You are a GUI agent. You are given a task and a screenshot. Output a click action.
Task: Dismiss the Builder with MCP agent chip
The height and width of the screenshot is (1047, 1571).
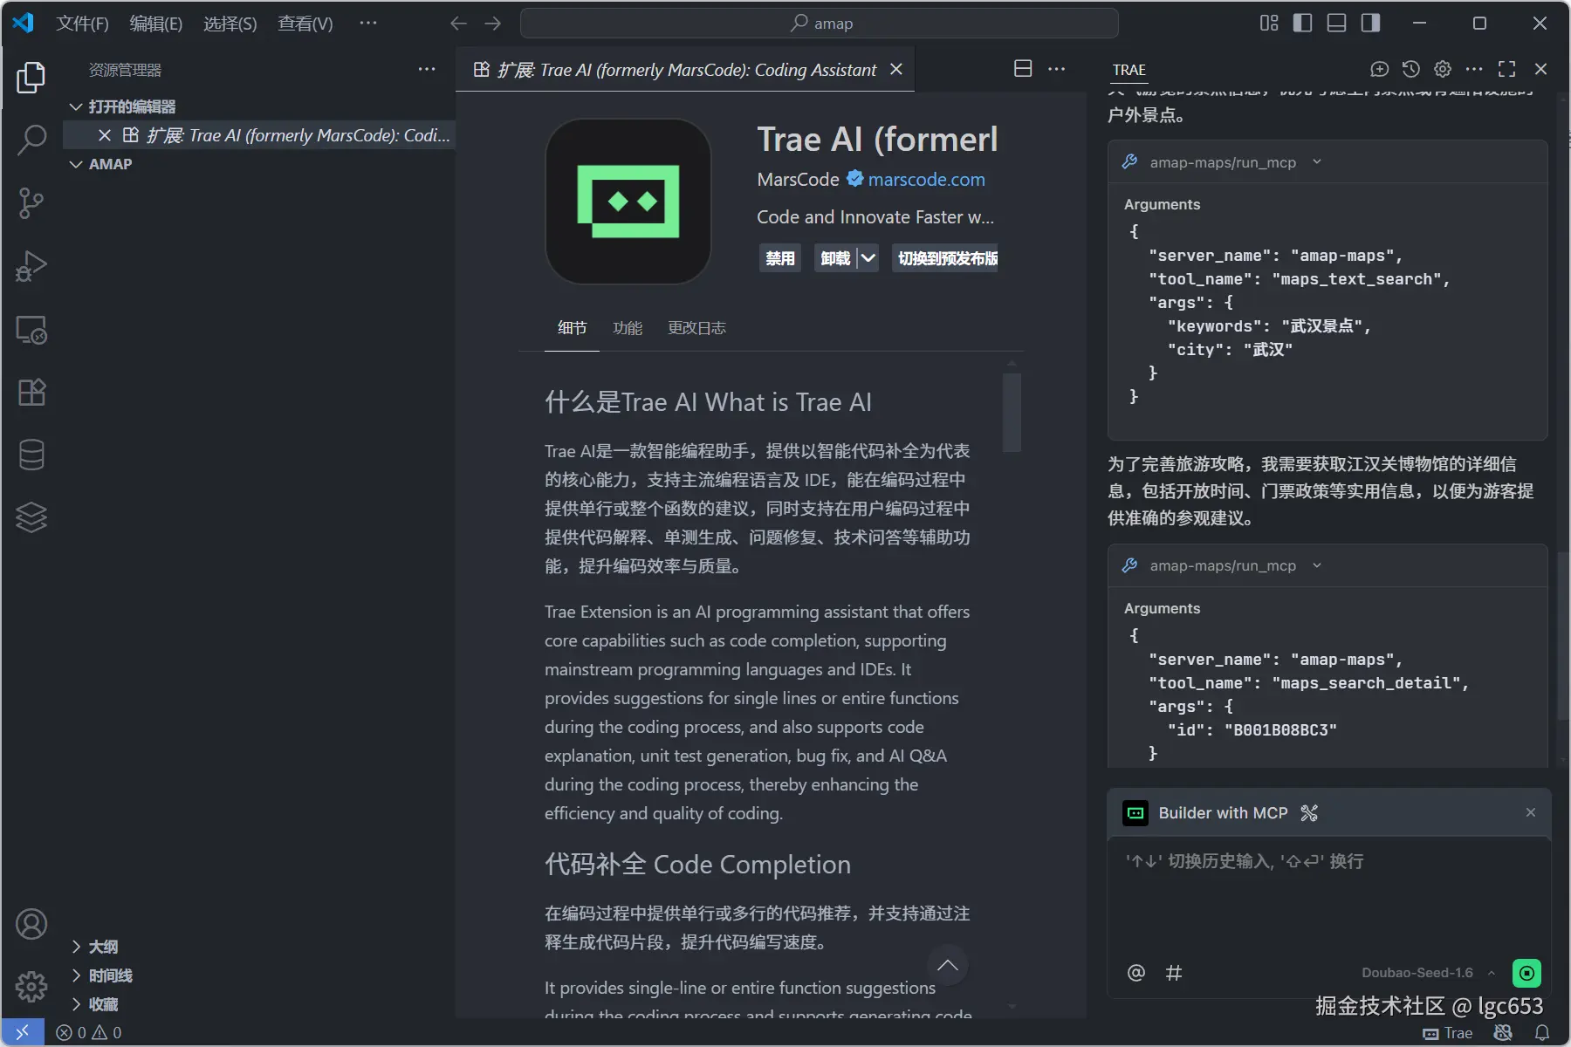[1530, 812]
